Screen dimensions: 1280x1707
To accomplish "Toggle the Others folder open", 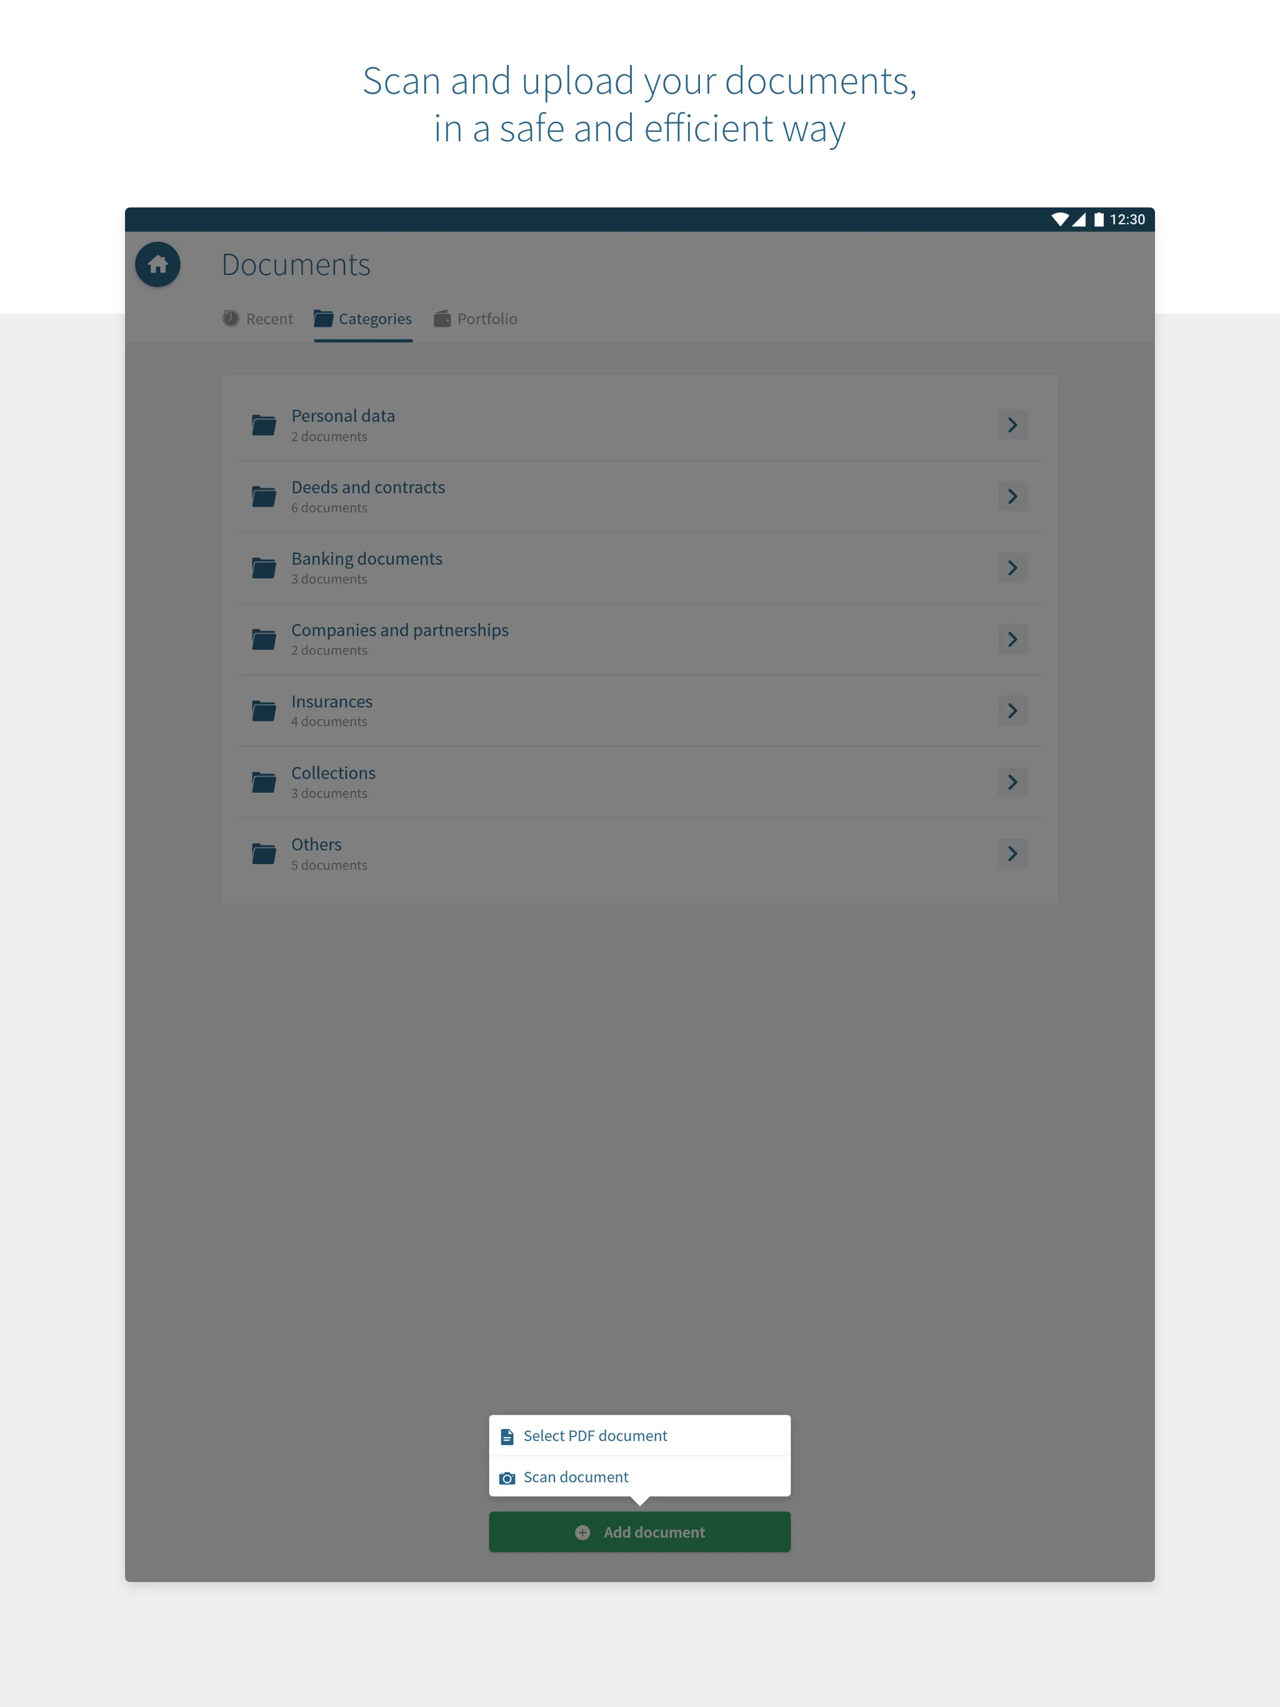I will pyautogui.click(x=1014, y=852).
